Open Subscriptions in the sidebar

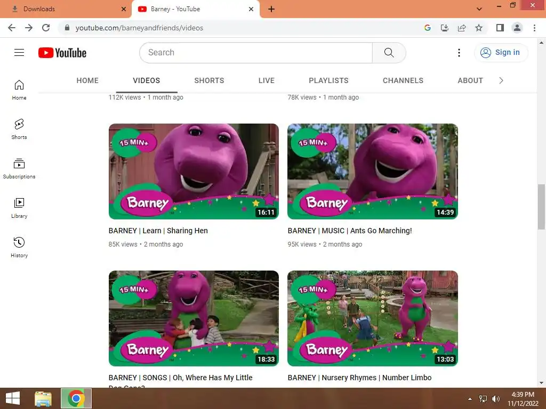pos(19,169)
